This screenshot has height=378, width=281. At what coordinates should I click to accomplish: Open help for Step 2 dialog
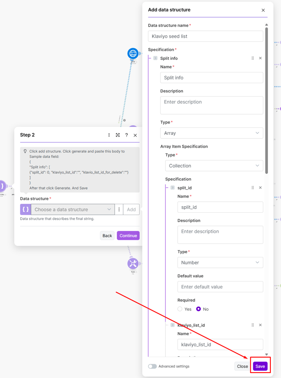127,135
